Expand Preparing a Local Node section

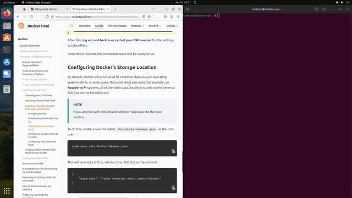click(x=36, y=79)
